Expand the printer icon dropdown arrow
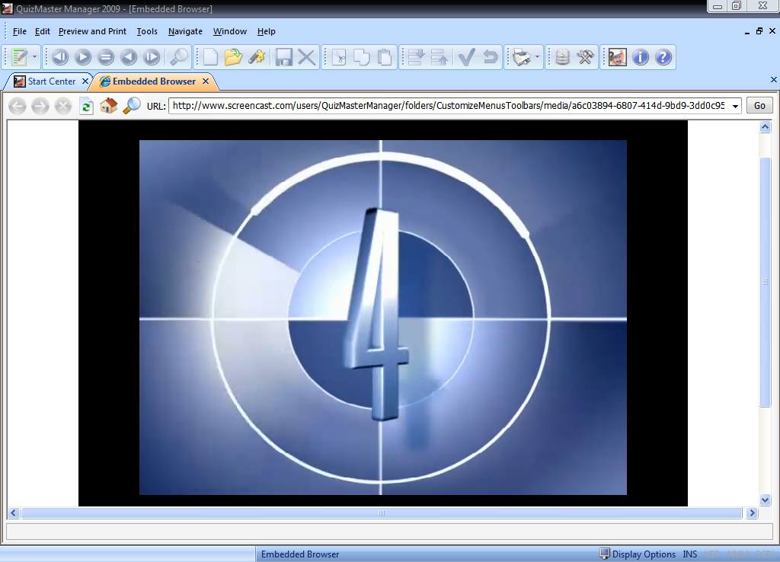Screen dimensions: 780x562 (537, 57)
